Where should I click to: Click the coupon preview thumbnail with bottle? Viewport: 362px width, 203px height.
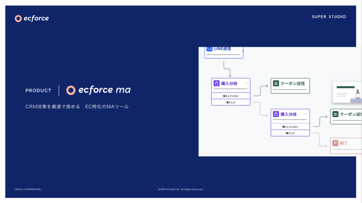347,93
